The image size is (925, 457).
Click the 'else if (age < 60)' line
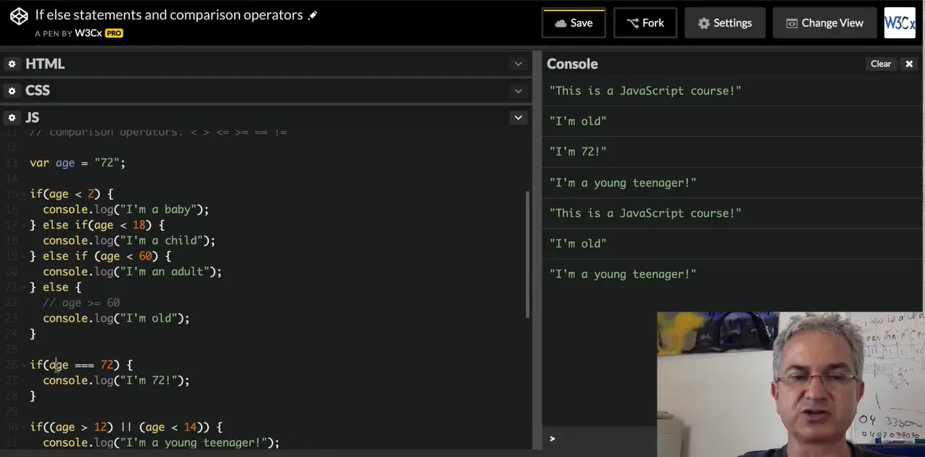tap(100, 255)
